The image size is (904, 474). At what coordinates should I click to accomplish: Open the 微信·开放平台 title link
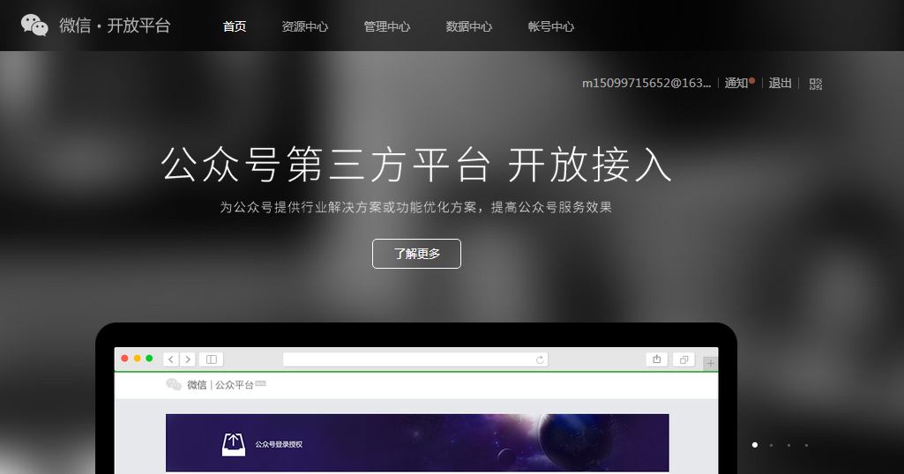coord(115,26)
